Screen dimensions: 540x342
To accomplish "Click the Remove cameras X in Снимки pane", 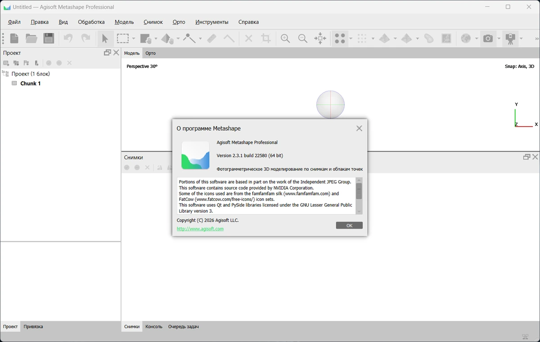I will coord(147,168).
